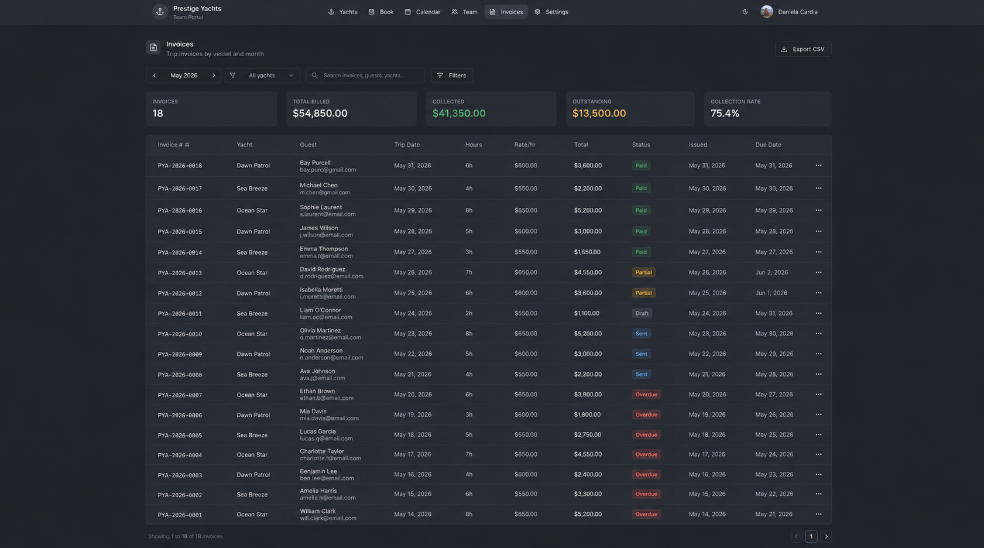Open actions menu for PYA-2026-0014
984x548 pixels.
click(818, 252)
